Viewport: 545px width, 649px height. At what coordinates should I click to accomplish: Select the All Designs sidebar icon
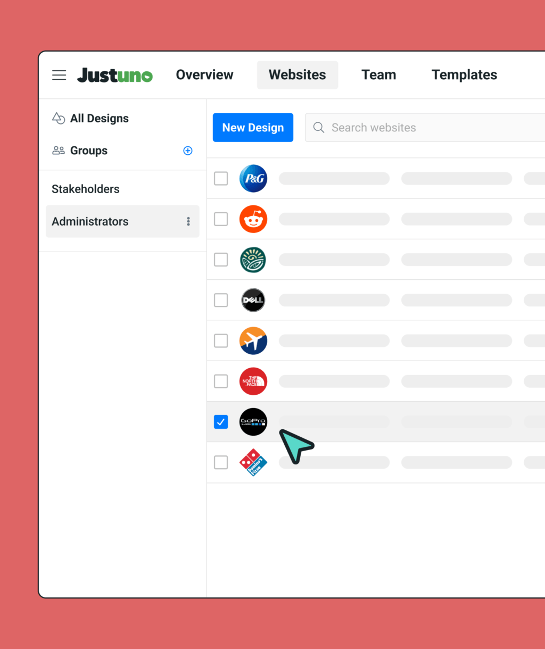[x=59, y=118]
